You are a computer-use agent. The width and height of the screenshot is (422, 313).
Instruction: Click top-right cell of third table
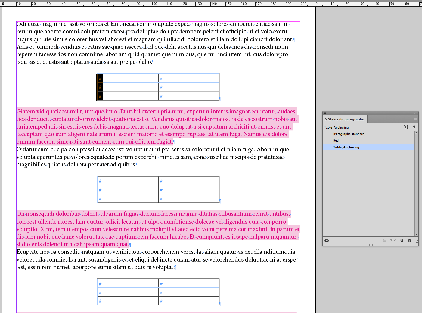click(189, 284)
